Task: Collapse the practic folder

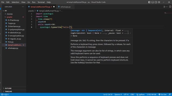Action: [14, 17]
